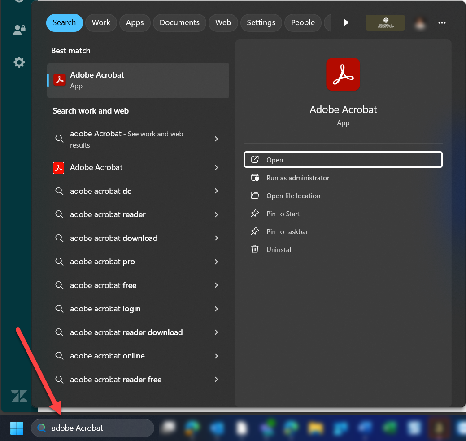Screen dimensions: 466x441
Task: Click the search icon beside 'adobe acrobat online'
Action: (x=59, y=356)
